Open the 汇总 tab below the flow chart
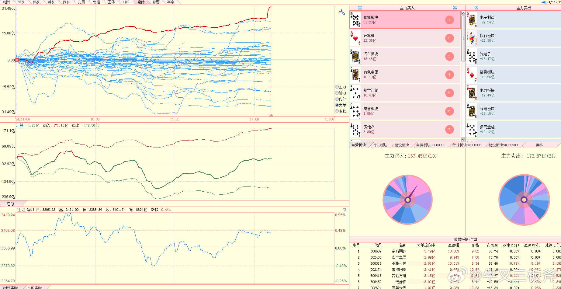 pyautogui.click(x=11, y=204)
